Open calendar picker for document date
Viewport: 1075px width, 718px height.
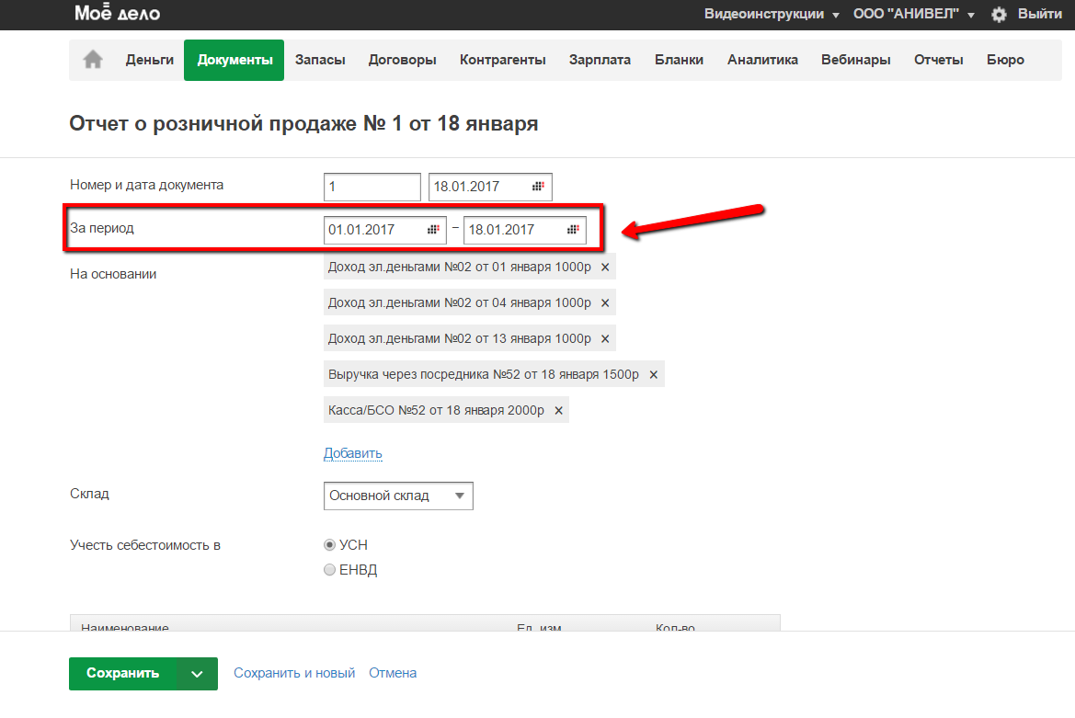[539, 187]
